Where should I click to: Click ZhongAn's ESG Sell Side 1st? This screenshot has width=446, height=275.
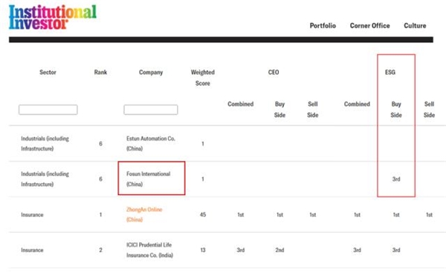click(429, 215)
